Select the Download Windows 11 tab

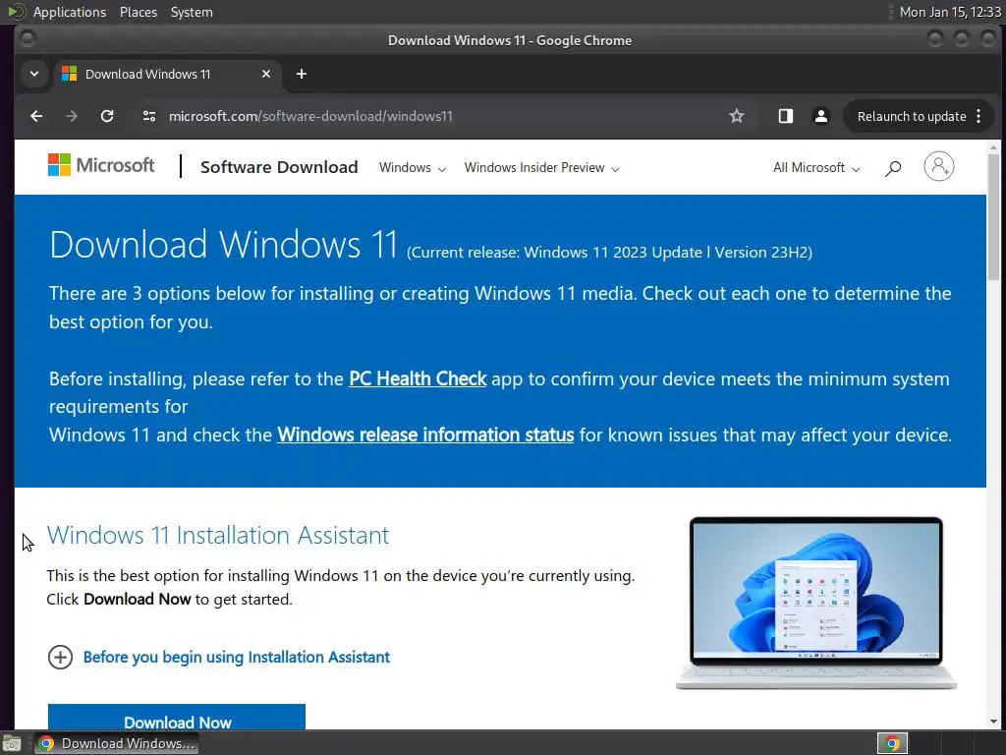167,74
